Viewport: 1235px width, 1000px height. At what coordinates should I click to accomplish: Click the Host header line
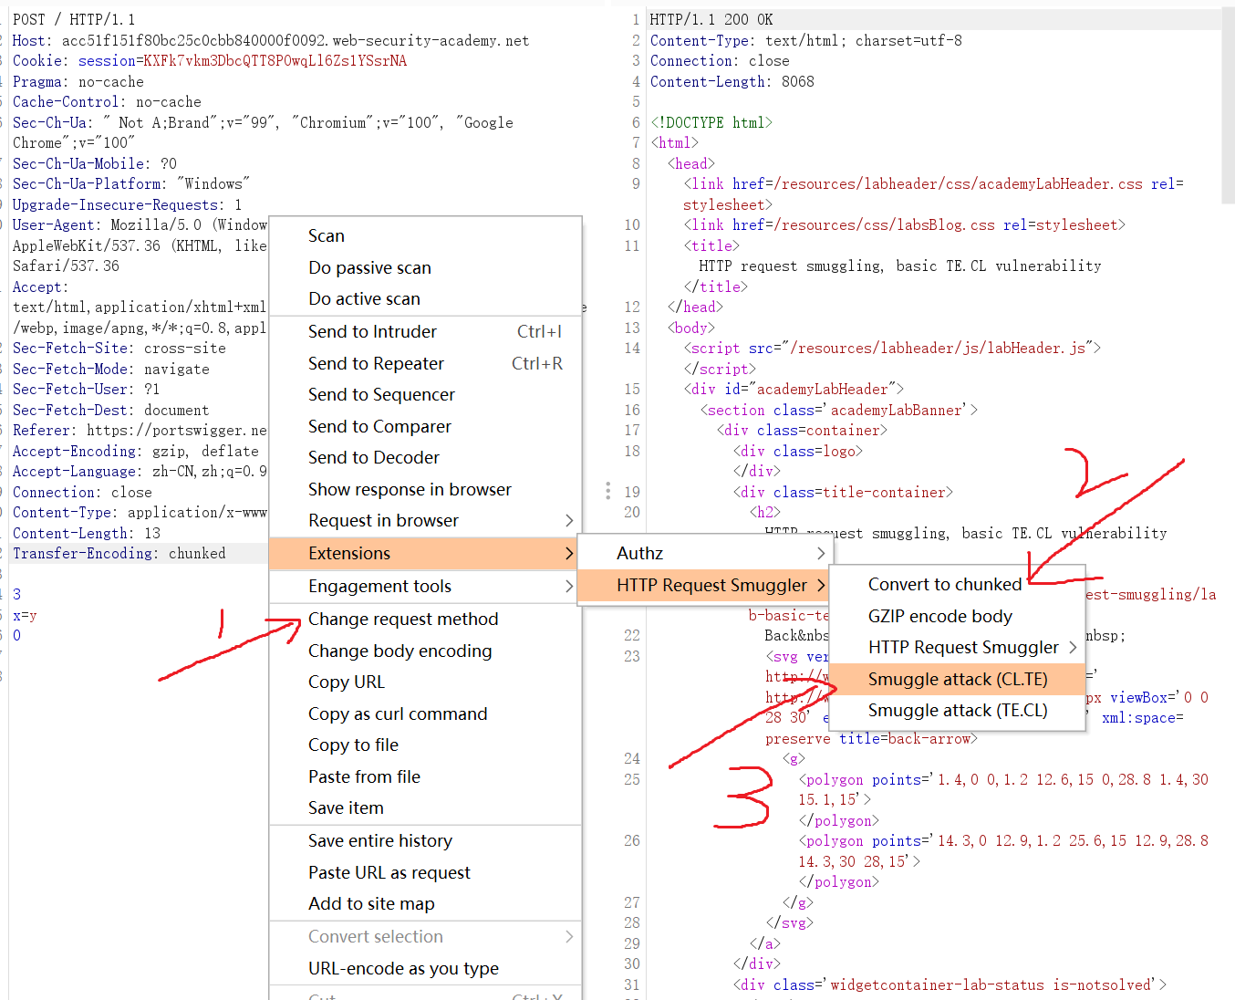270,40
